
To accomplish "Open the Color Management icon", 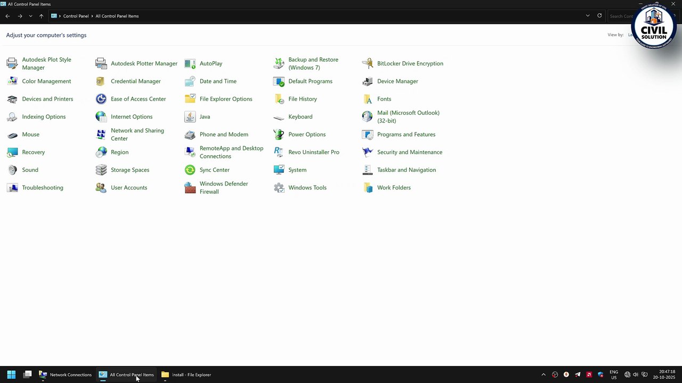I will point(12,81).
